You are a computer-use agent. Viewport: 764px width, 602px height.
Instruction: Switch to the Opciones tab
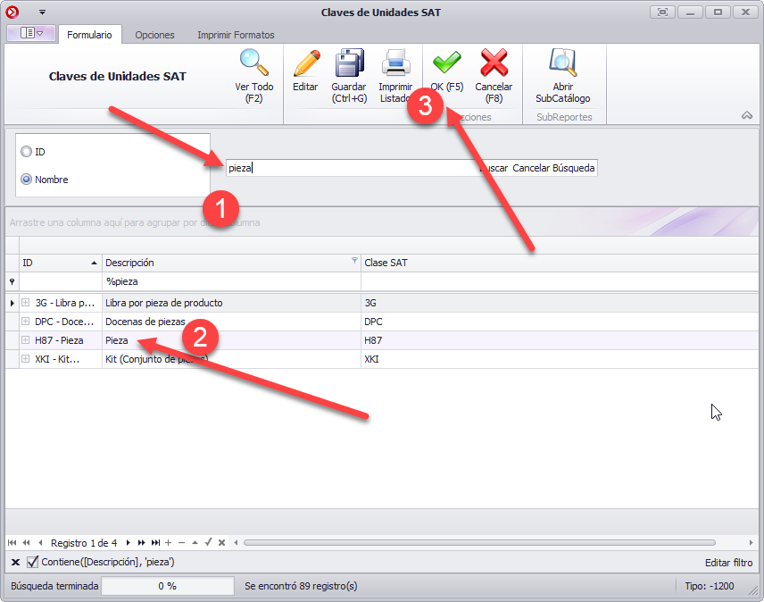coord(154,35)
